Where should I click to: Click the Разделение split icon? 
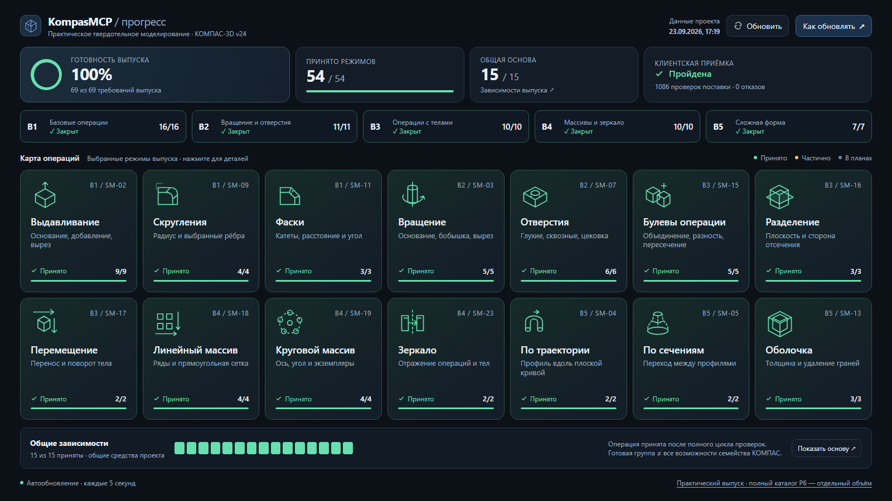[x=779, y=197]
